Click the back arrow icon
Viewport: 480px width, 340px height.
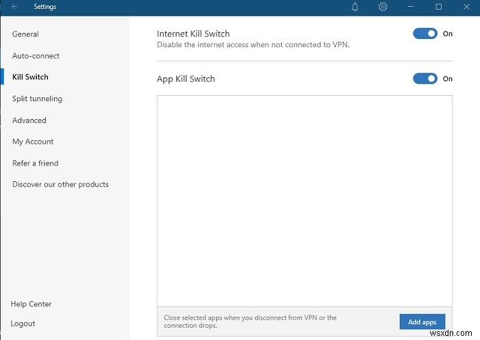tap(14, 7)
